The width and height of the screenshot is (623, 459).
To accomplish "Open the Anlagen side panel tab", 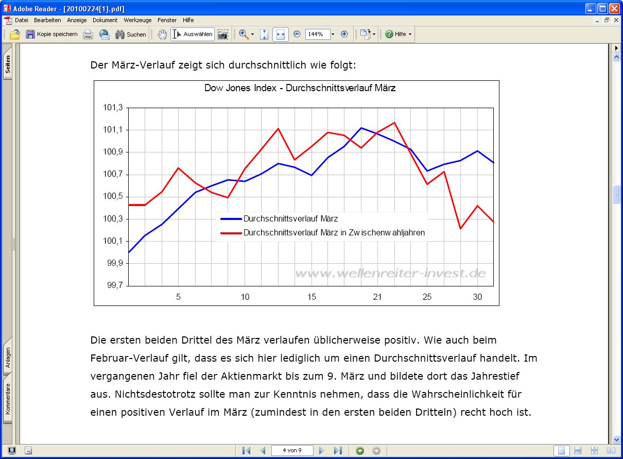I will (x=8, y=358).
